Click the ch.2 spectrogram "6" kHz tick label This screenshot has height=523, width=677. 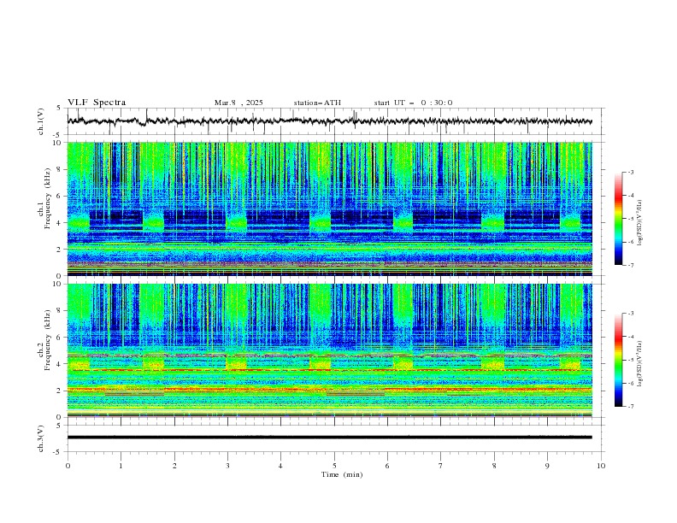60,338
